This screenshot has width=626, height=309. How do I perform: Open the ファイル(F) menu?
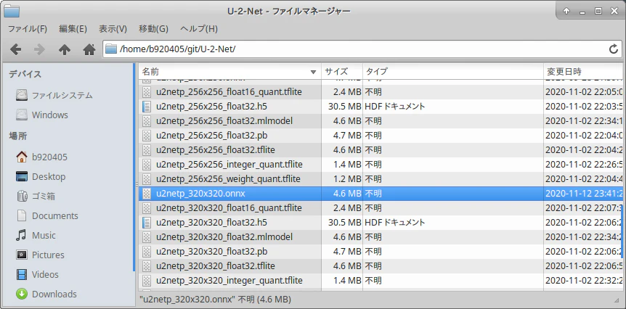[28, 29]
